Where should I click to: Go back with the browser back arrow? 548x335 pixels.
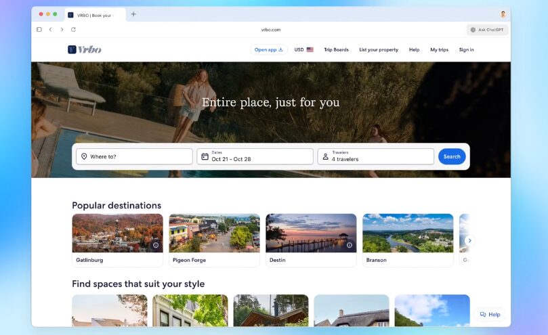51,29
